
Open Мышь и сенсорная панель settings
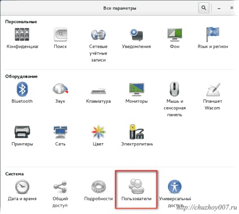click(175, 99)
